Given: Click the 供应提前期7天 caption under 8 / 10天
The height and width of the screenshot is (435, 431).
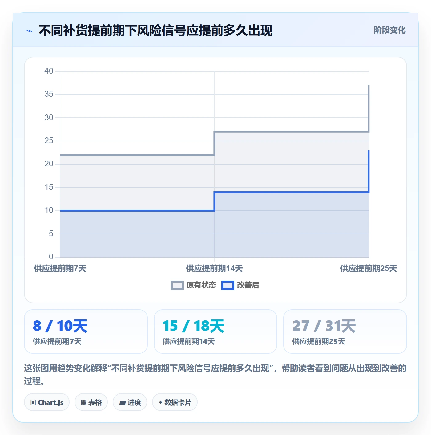Looking at the screenshot, I should pyautogui.click(x=57, y=341).
